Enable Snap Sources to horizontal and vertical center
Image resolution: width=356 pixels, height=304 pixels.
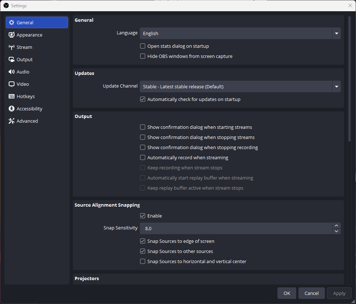143,261
